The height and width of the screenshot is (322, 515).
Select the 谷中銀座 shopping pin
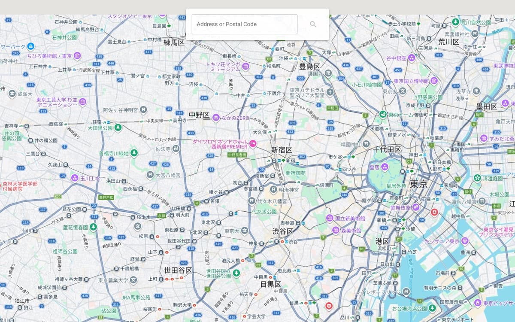click(x=412, y=58)
